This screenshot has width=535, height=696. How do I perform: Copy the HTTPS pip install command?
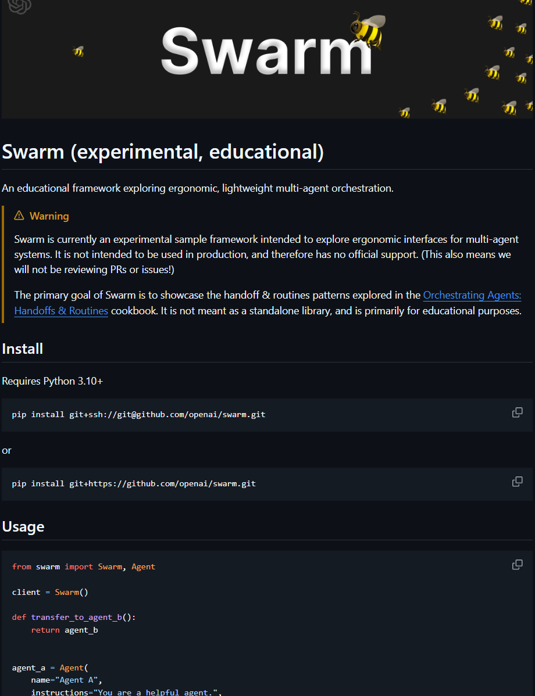[x=517, y=481]
